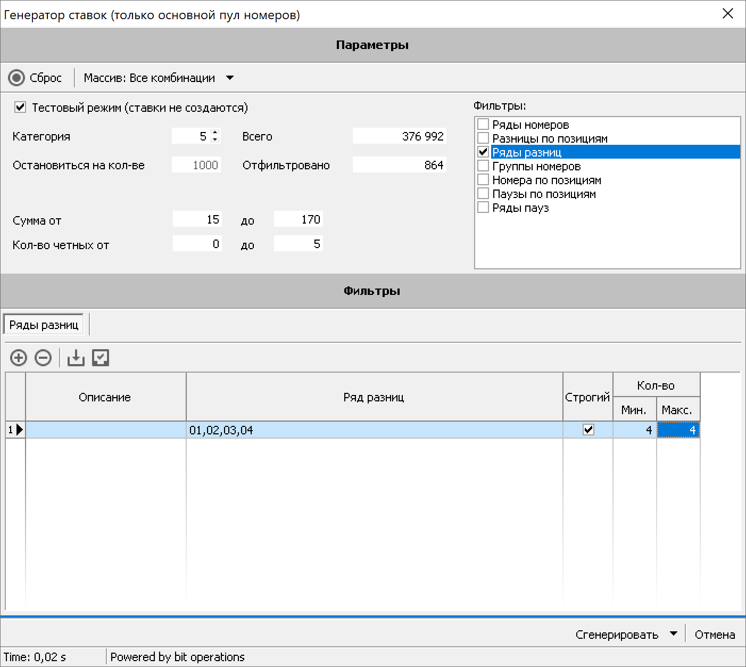Screen dimensions: 746x667
Task: Click the check-all filters icon
Action: coord(101,358)
